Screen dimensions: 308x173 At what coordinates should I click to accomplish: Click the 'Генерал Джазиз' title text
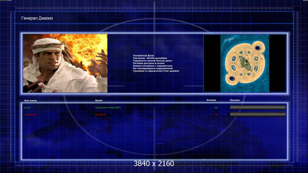(37, 18)
